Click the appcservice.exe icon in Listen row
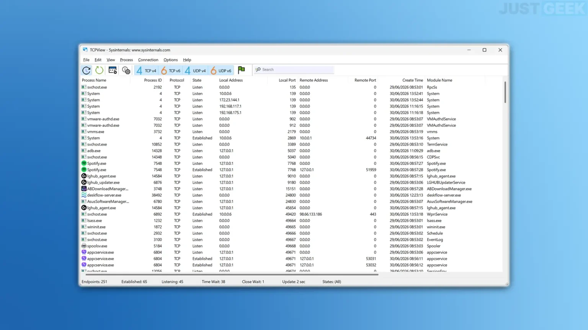 click(84, 252)
